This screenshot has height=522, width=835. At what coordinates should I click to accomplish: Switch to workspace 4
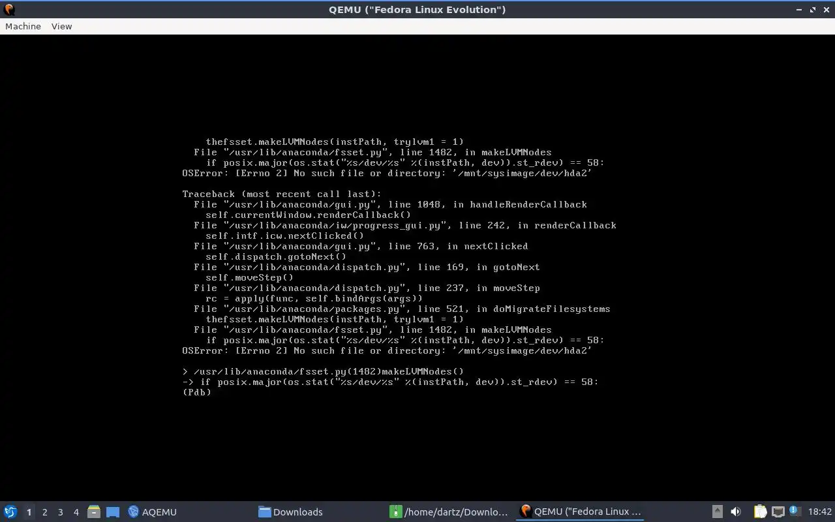[x=76, y=512]
